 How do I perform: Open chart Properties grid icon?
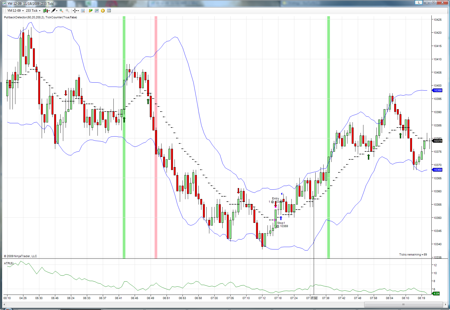coord(109,11)
